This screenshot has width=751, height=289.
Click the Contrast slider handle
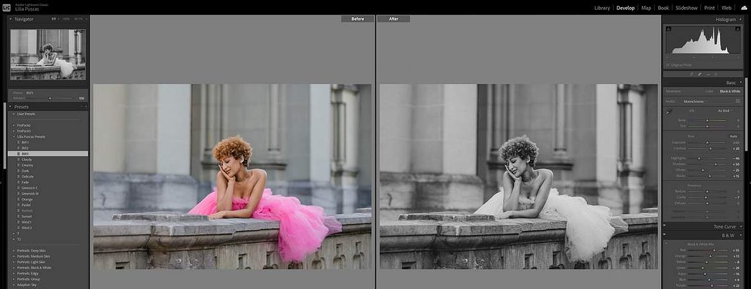[x=711, y=149]
